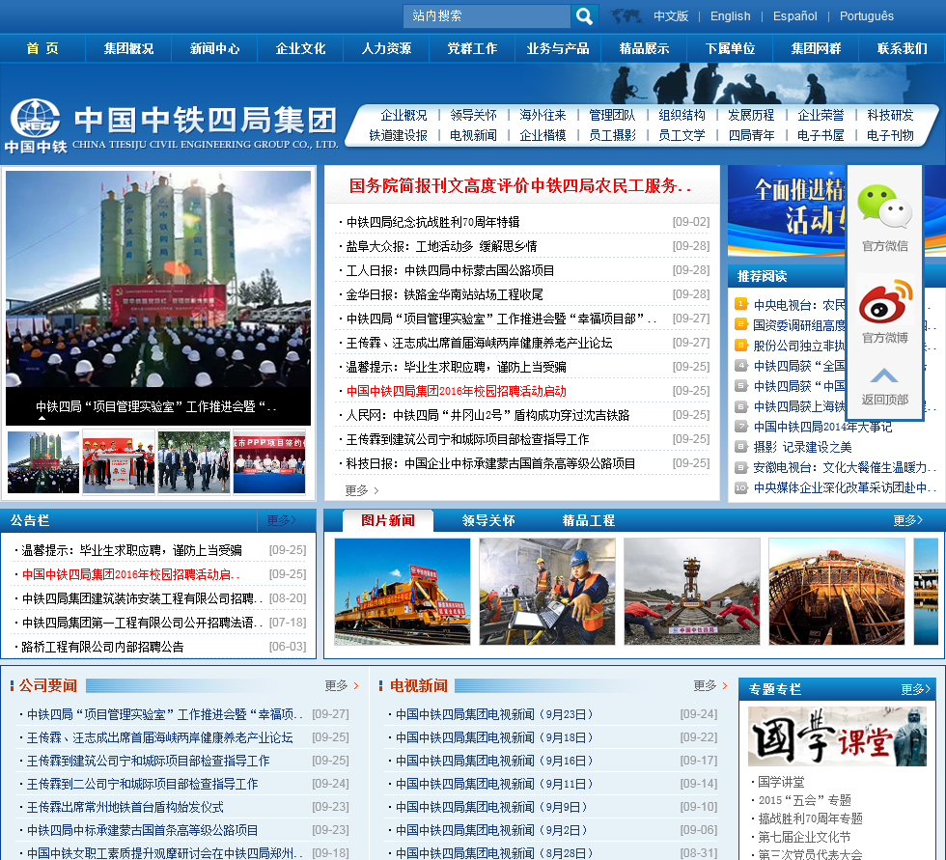This screenshot has height=860, width=946.
Task: Click the red headline about 国务院简报
Action: pos(520,185)
